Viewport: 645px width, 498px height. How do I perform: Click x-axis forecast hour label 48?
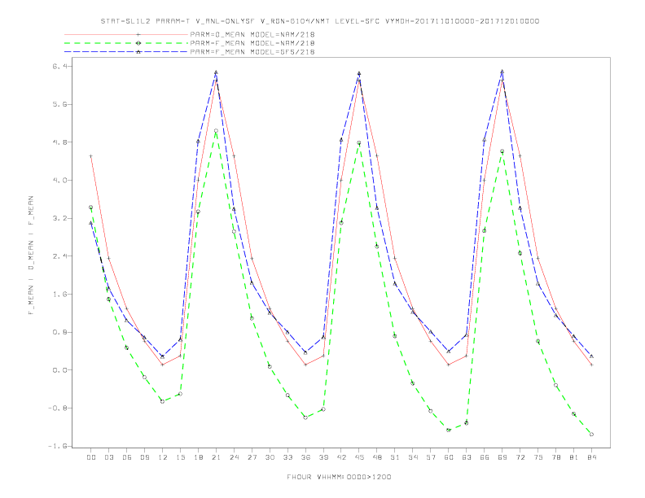(377, 457)
